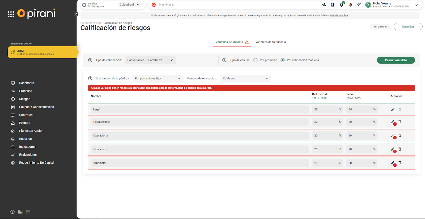
Task: Delete the Ambiental variable with trash icon
Action: 400,163
